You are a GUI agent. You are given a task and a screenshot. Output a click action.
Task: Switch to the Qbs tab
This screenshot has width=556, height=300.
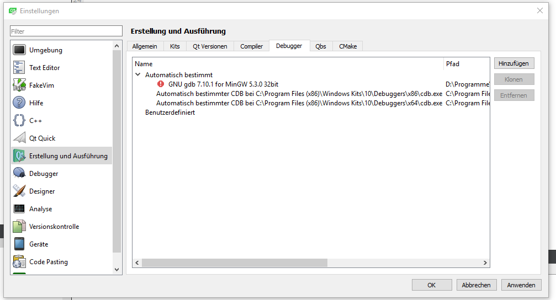tap(321, 46)
